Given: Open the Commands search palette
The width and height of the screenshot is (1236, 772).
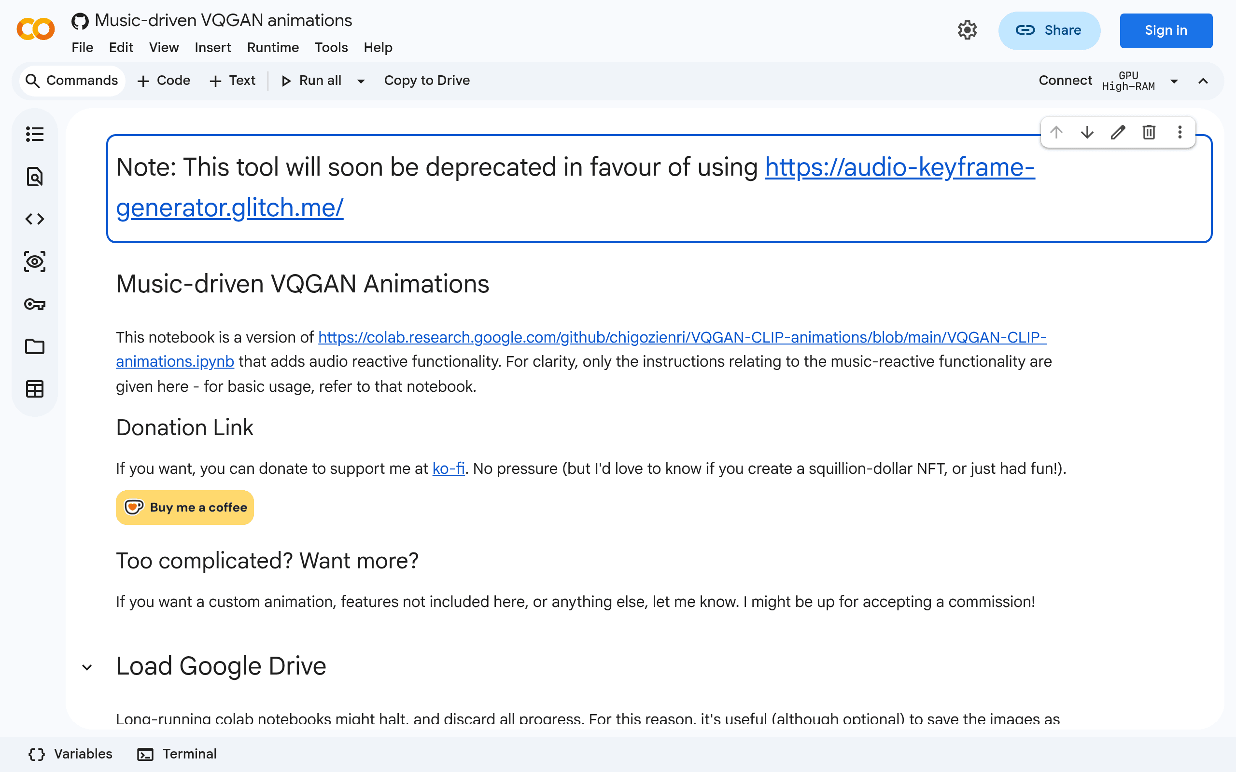Looking at the screenshot, I should (72, 81).
